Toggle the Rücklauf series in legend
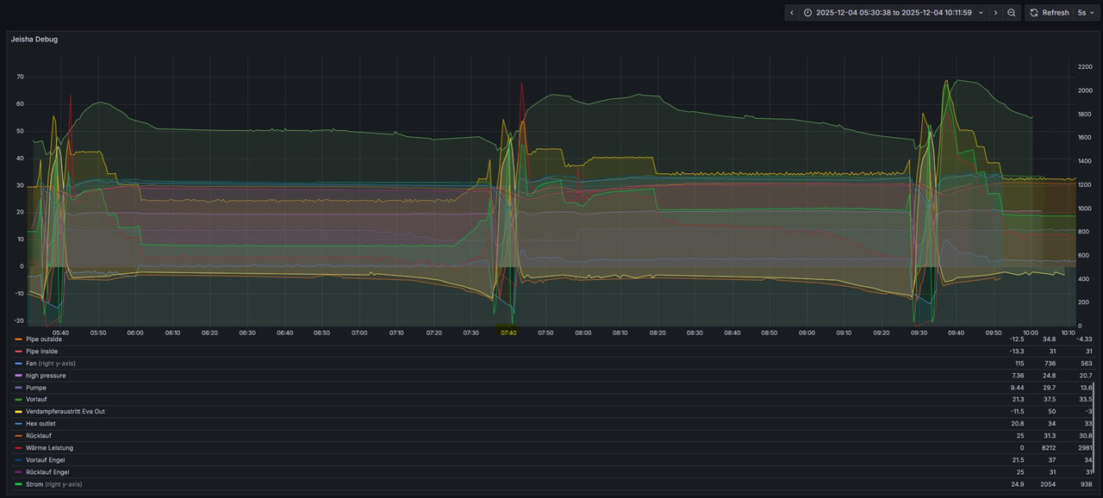Image resolution: width=1103 pixels, height=498 pixels. (x=39, y=436)
